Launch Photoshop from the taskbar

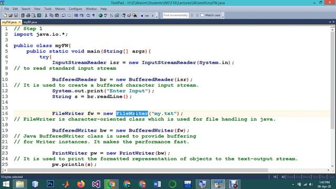(50, 184)
